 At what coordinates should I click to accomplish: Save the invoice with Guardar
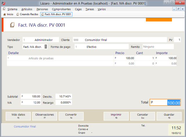coord(169,116)
